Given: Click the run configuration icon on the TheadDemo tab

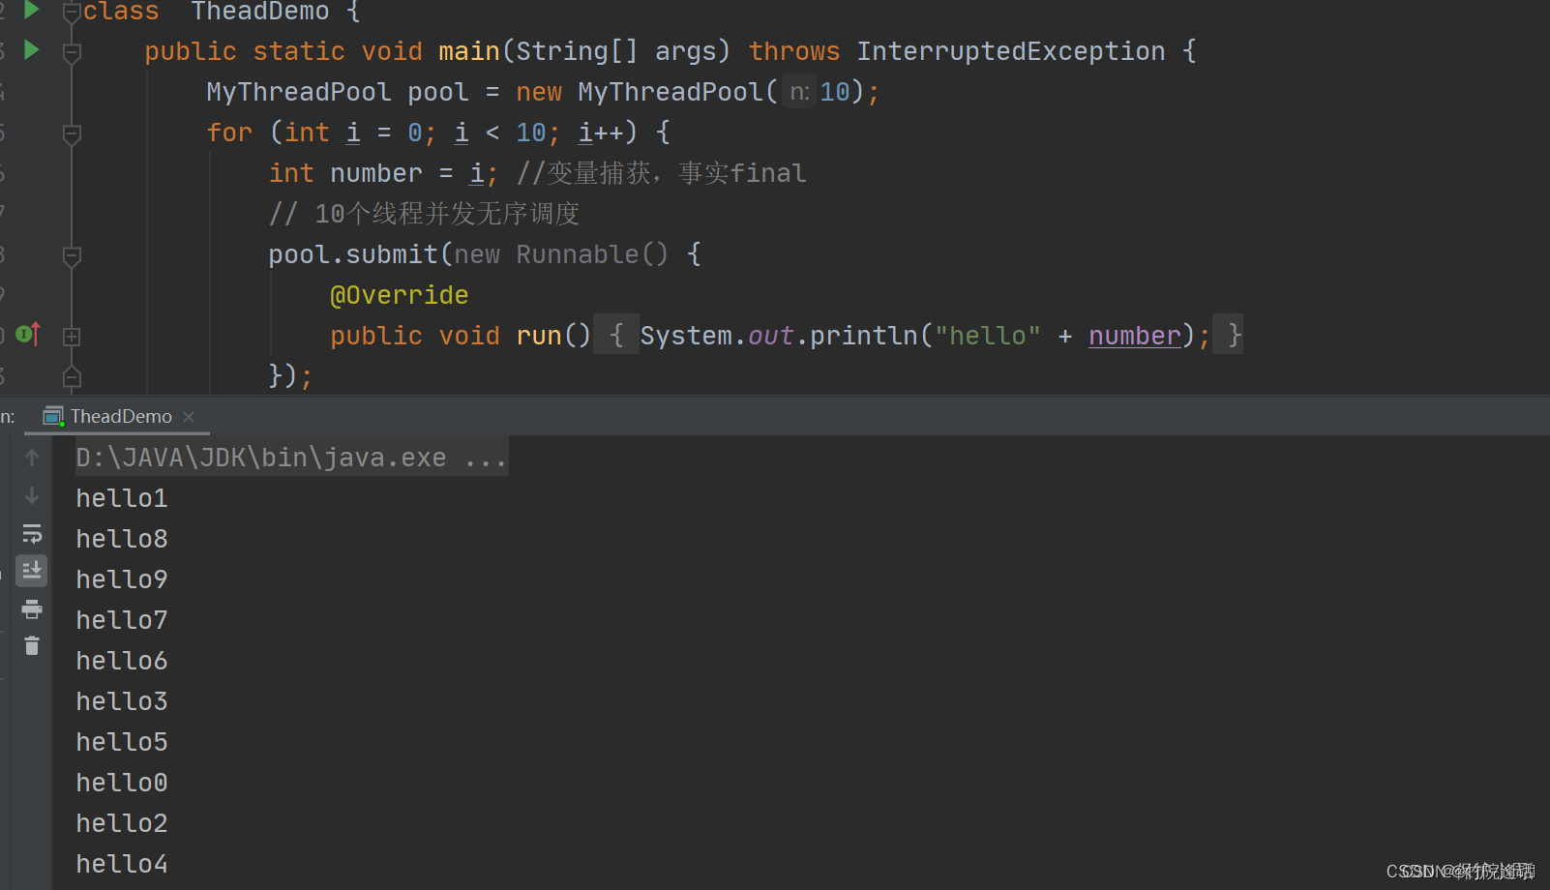Looking at the screenshot, I should (x=52, y=416).
